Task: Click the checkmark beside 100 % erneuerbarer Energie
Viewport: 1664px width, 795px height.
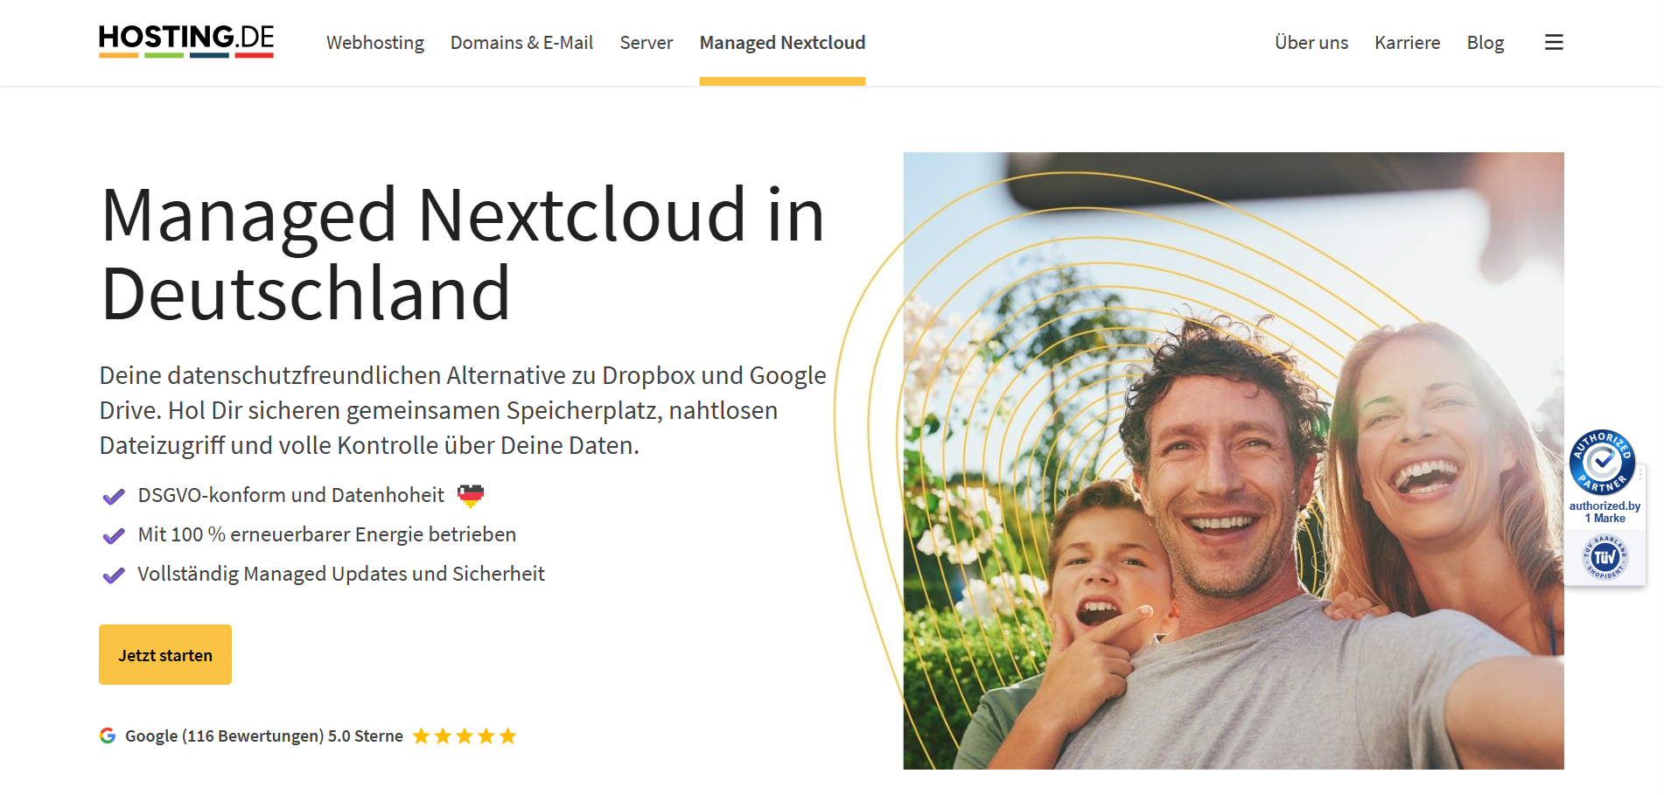Action: pos(114,536)
